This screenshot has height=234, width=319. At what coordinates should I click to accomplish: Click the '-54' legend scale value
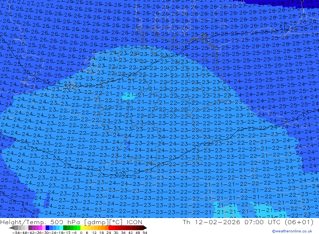pos(16,233)
